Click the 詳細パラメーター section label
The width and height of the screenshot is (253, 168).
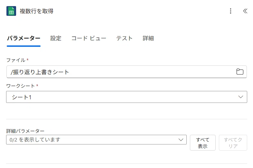25,131
